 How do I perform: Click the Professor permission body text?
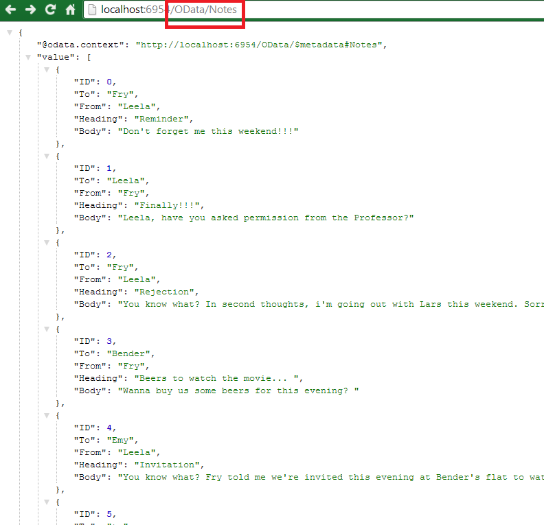(x=266, y=218)
